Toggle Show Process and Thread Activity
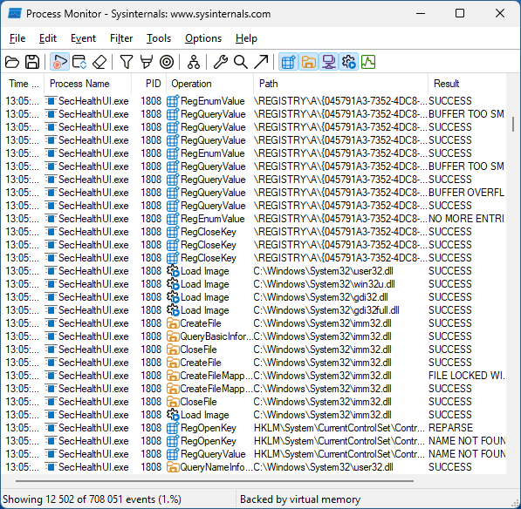 tap(348, 62)
